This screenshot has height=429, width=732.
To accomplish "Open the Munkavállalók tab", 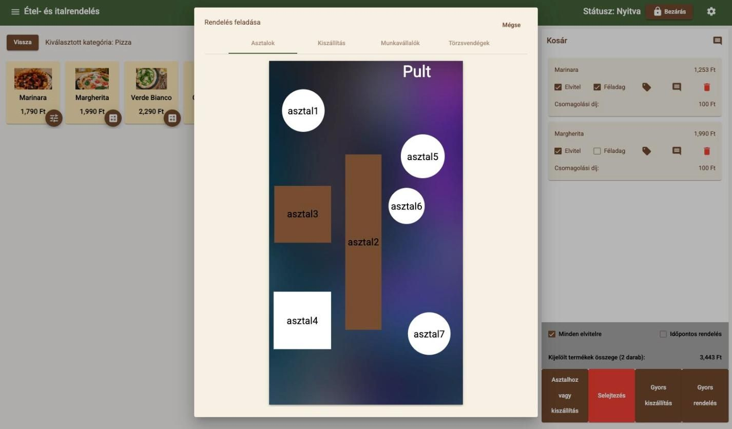I will (x=400, y=43).
